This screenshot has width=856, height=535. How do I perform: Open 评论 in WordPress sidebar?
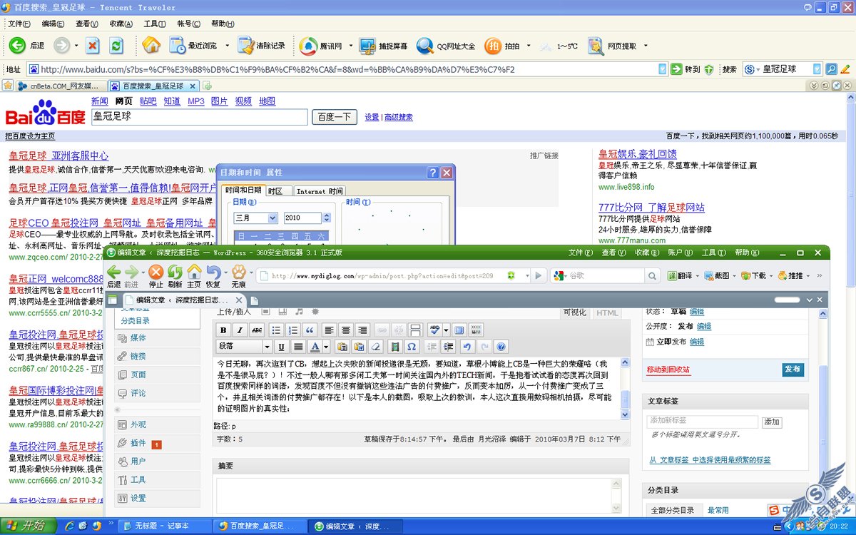point(138,393)
